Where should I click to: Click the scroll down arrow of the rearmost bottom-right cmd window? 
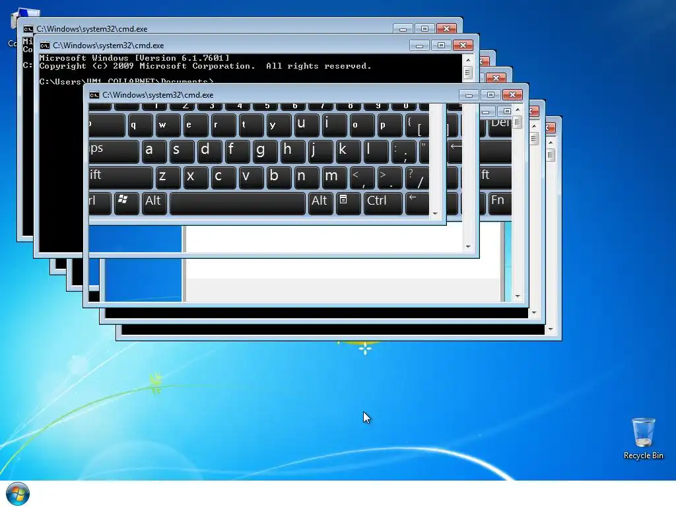tap(550, 329)
